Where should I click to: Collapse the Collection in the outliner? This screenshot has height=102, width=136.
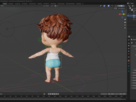click(130, 10)
